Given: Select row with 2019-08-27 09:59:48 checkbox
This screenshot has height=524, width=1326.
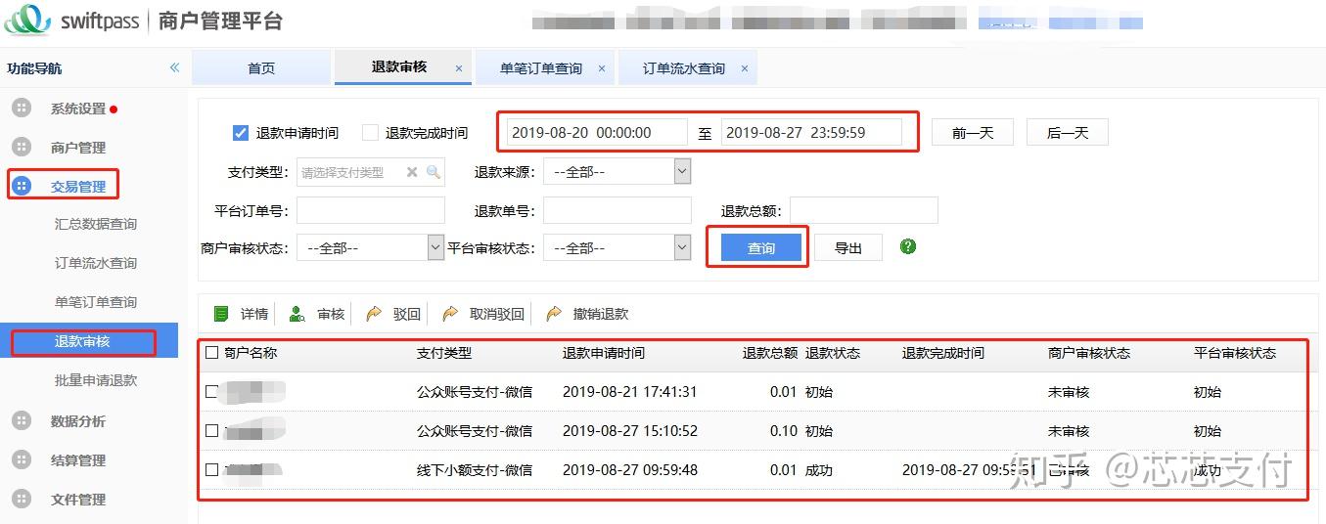Looking at the screenshot, I should (212, 470).
